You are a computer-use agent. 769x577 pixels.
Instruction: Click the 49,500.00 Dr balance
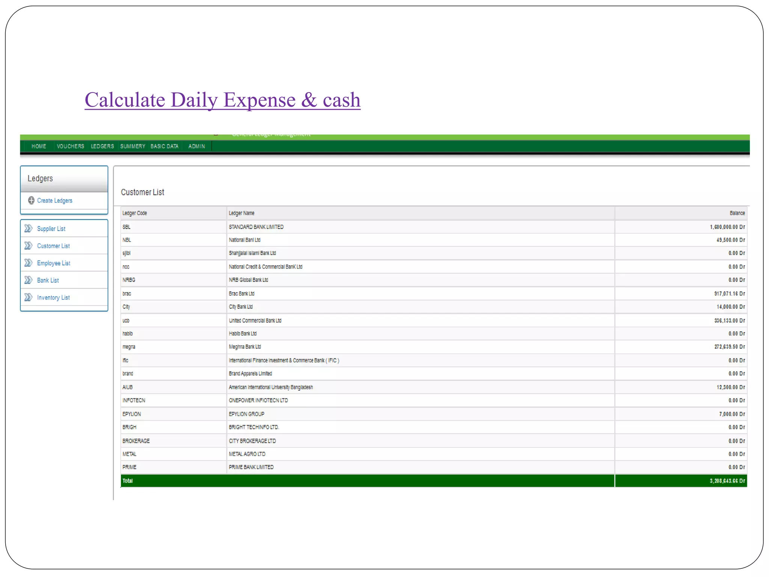point(731,240)
